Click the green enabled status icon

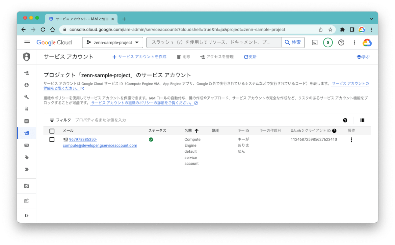pos(151,140)
